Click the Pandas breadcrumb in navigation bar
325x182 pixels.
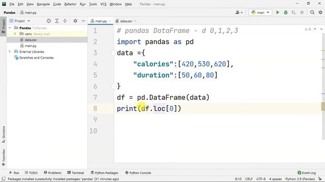point(10,13)
